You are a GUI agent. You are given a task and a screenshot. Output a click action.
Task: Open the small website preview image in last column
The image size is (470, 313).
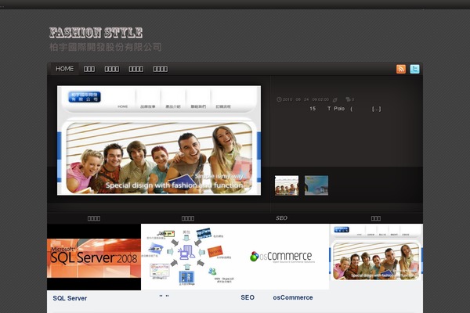(x=376, y=253)
